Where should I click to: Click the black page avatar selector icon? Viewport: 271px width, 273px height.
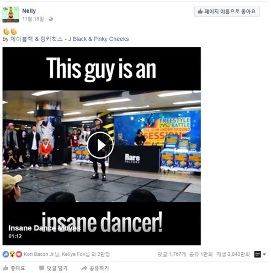coord(258,254)
